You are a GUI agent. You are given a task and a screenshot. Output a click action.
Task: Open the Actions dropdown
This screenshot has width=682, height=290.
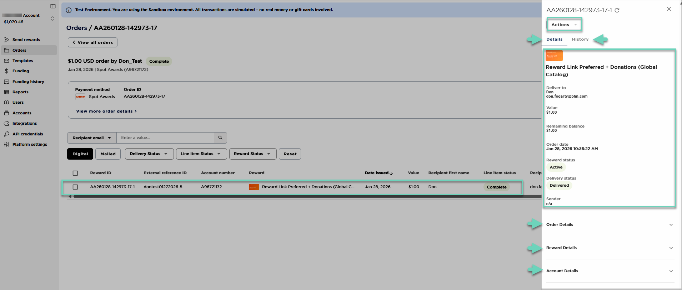564,25
